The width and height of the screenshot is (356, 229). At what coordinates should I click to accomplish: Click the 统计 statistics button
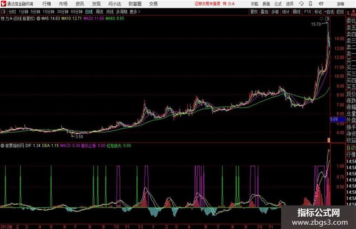286,12
